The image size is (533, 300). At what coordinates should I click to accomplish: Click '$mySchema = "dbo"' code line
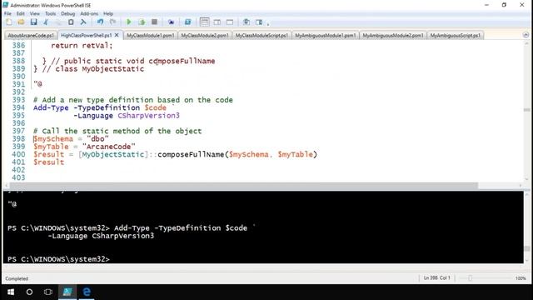click(x=71, y=139)
